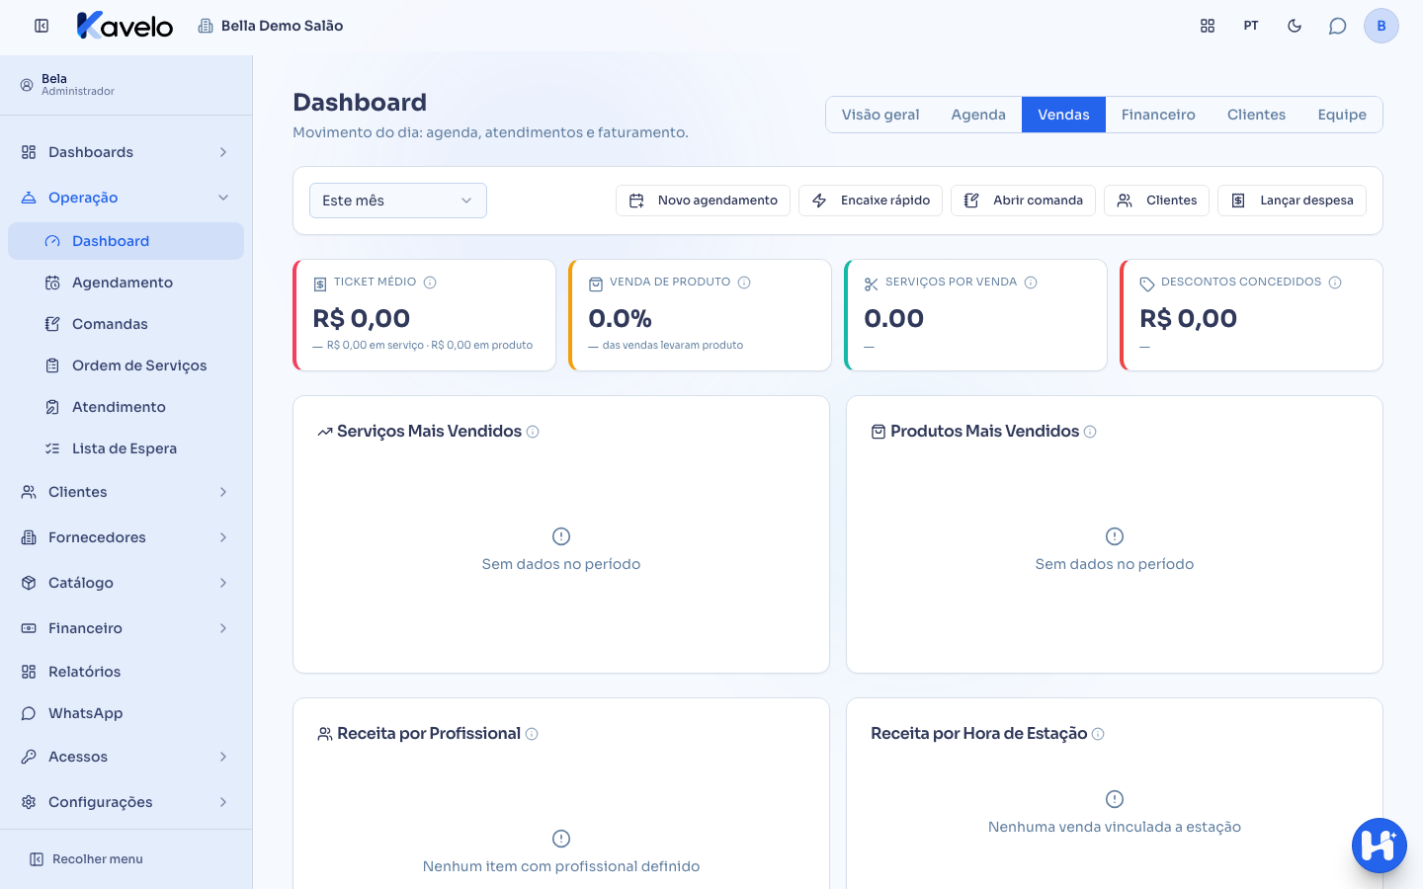Toggle the sidebar panel icon in header
Screen dimensions: 1423x889
click(x=42, y=26)
